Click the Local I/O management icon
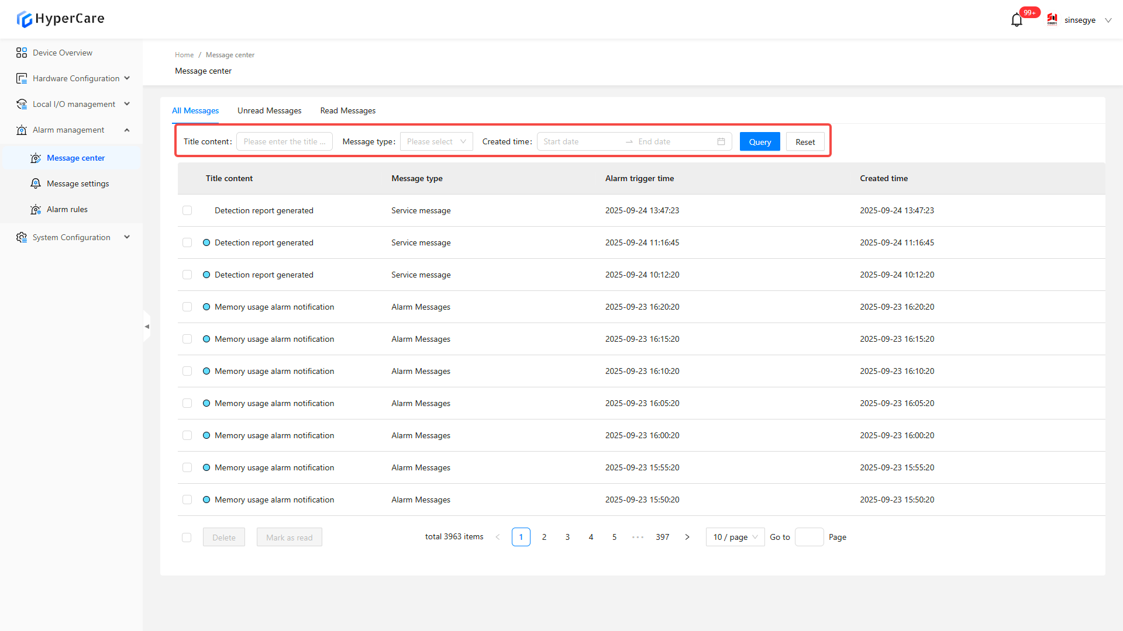Image resolution: width=1123 pixels, height=631 pixels. click(22, 104)
